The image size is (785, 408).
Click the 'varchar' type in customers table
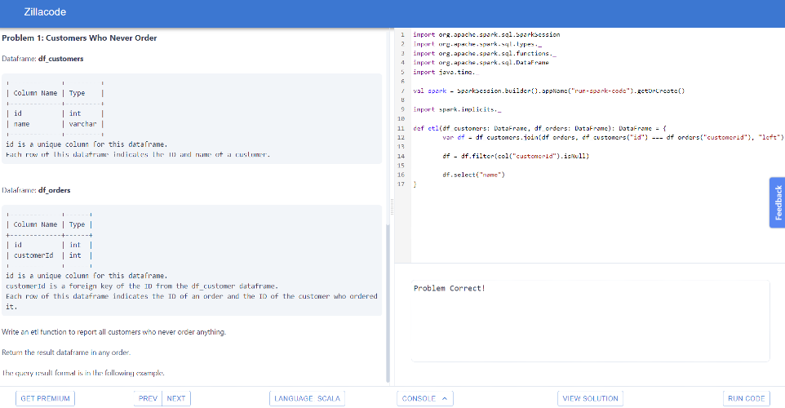(x=82, y=124)
